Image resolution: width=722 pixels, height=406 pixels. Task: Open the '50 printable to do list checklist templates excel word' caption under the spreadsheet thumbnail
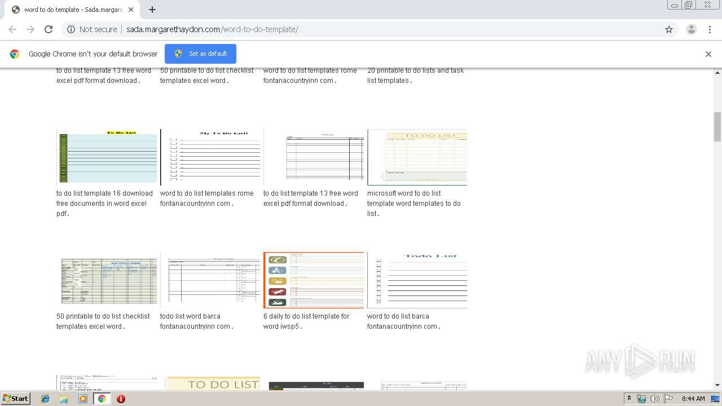coord(103,321)
